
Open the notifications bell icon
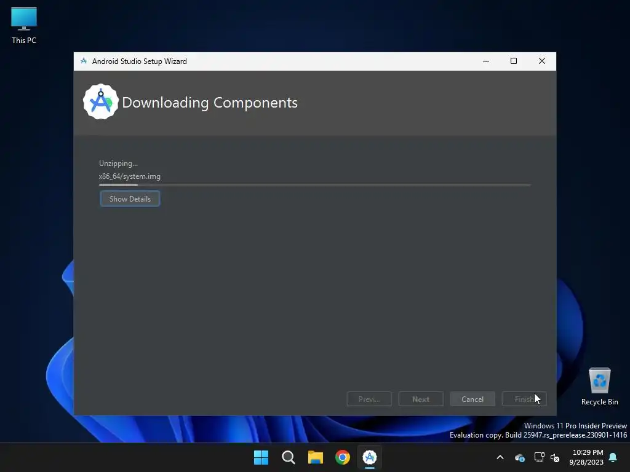(x=613, y=457)
